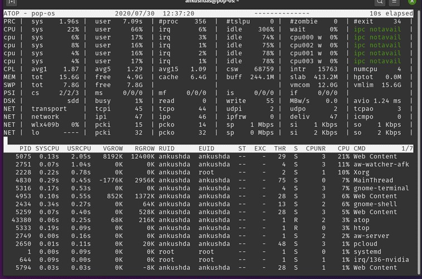This screenshot has width=422, height=279.
Task: Click the htop process name
Action: [x=362, y=228]
